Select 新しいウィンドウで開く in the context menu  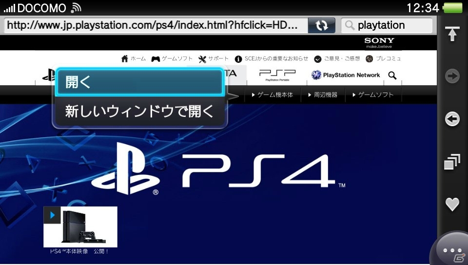tap(140, 112)
